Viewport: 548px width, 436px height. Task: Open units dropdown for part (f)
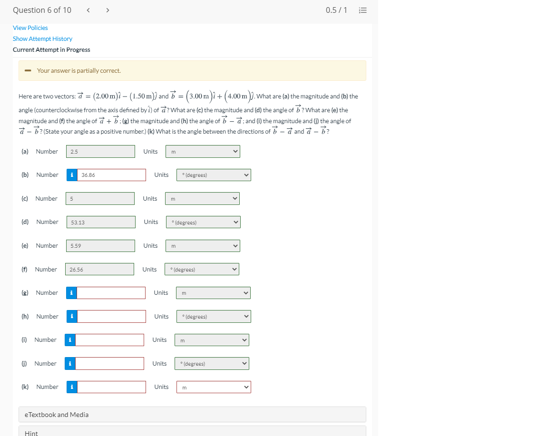pos(202,270)
